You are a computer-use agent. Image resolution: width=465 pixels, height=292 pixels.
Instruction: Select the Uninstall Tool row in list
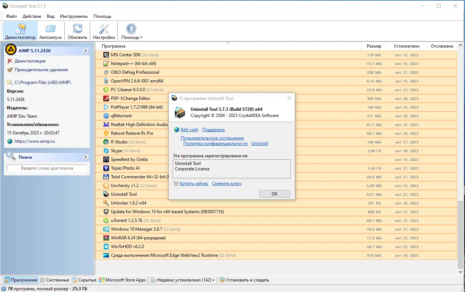276,194
